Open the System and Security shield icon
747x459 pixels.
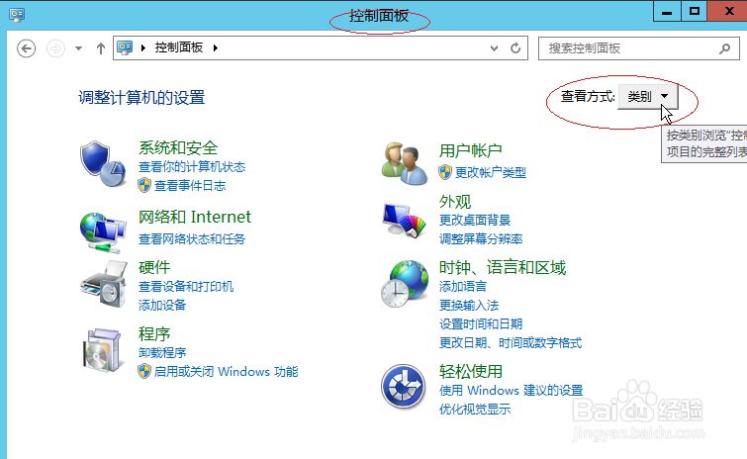coord(103,164)
